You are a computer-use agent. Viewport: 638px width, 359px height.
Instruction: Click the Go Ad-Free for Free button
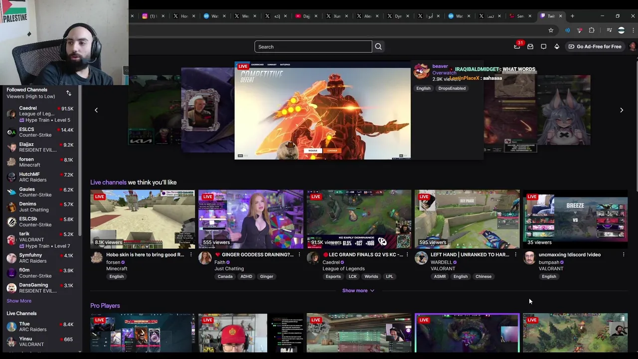(x=595, y=47)
